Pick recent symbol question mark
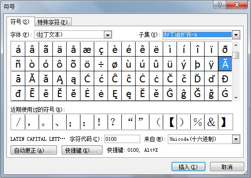 tap(115, 122)
